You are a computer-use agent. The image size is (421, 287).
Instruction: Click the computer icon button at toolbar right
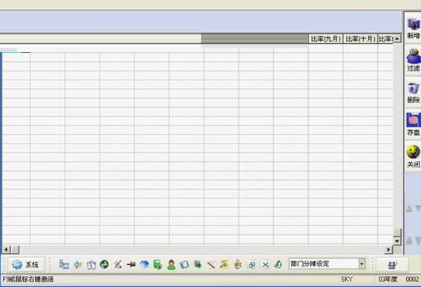click(x=392, y=265)
